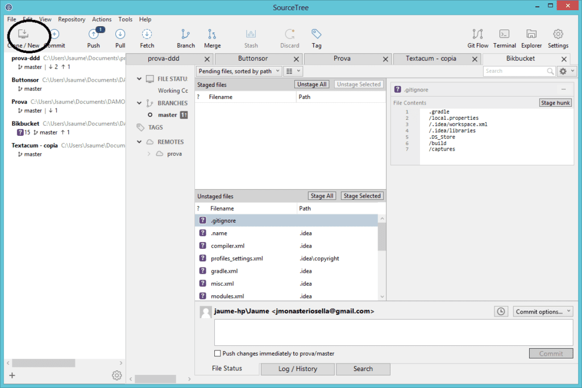Expand the prova remote in sidebar
This screenshot has width=582, height=388.
[x=149, y=154]
